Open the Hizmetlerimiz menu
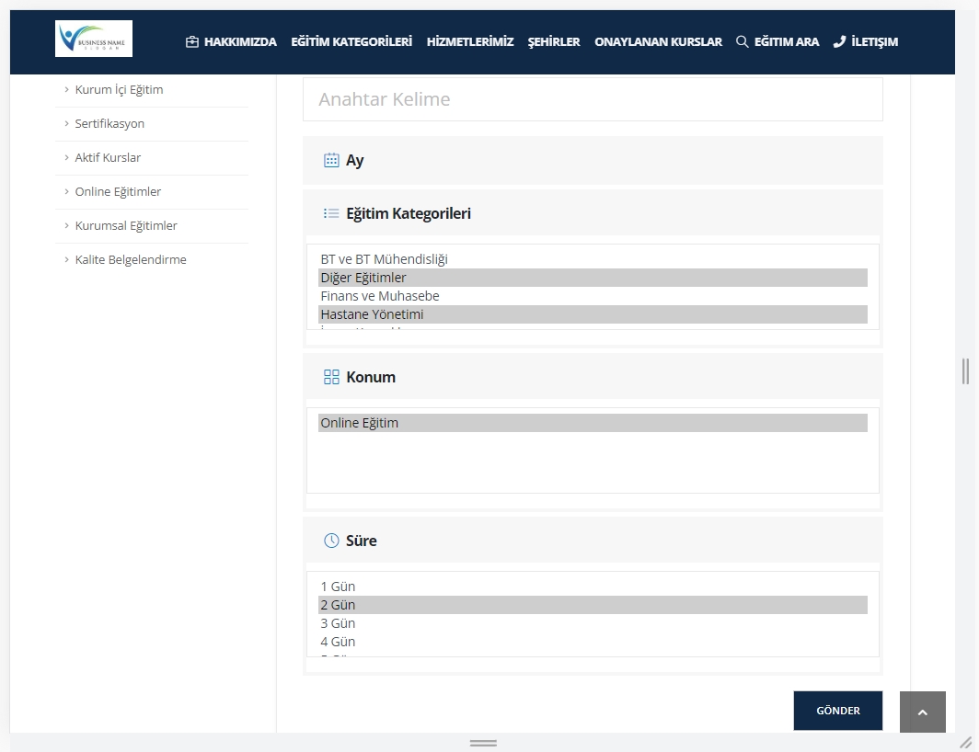The image size is (979, 752). tap(470, 41)
